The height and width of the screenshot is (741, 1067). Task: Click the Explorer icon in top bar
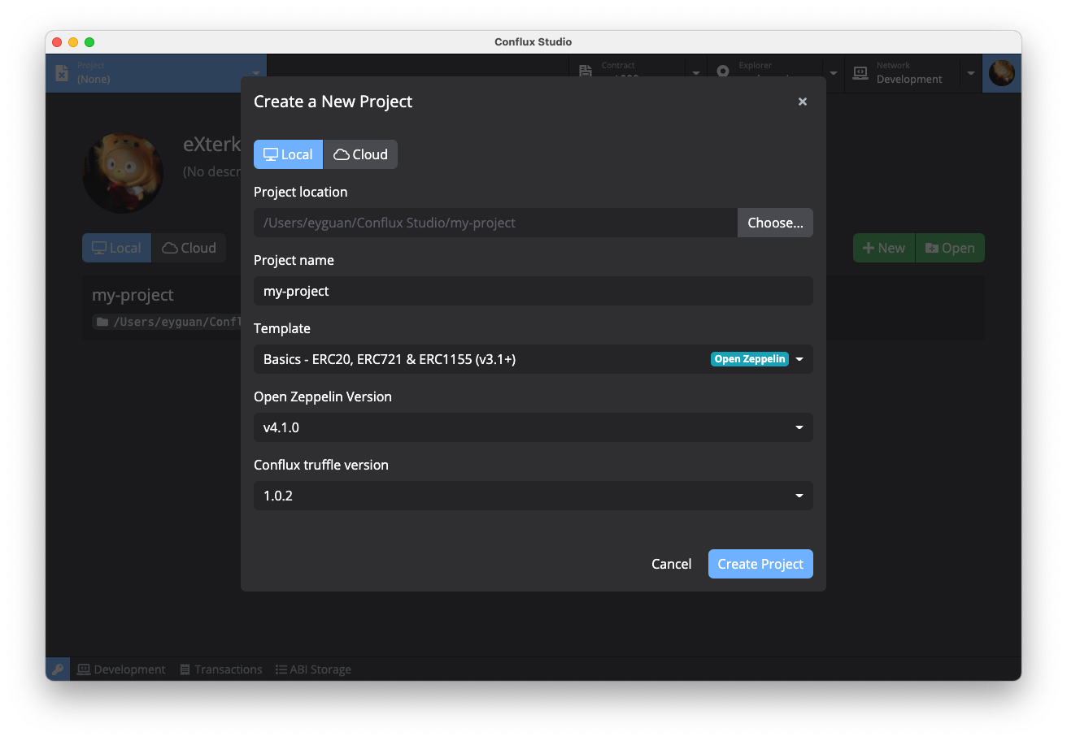pyautogui.click(x=723, y=71)
